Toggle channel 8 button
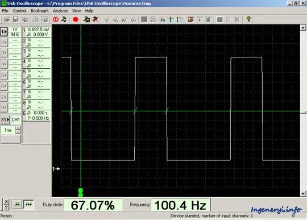The image size is (307, 220). coord(4,107)
